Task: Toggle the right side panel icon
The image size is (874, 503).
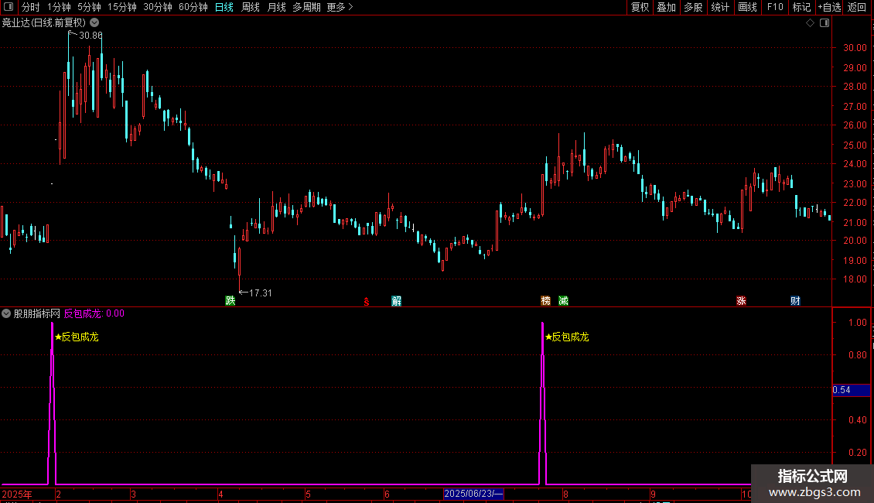Action: tap(824, 23)
